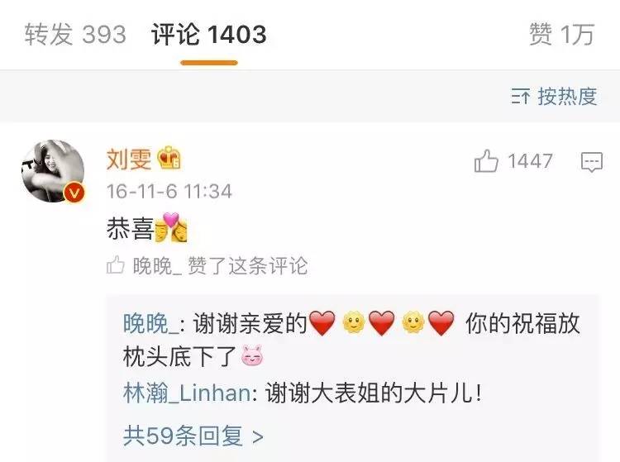Click the kissing couple emoji after 恭喜
This screenshot has width=620, height=462.
pos(171,227)
